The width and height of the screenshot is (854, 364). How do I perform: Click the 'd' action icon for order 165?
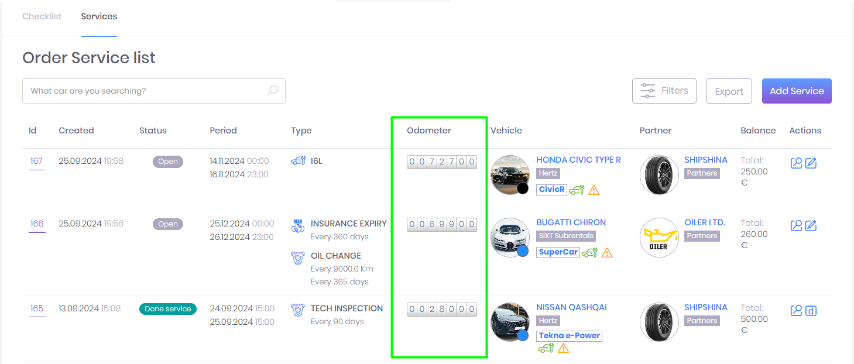coord(811,311)
